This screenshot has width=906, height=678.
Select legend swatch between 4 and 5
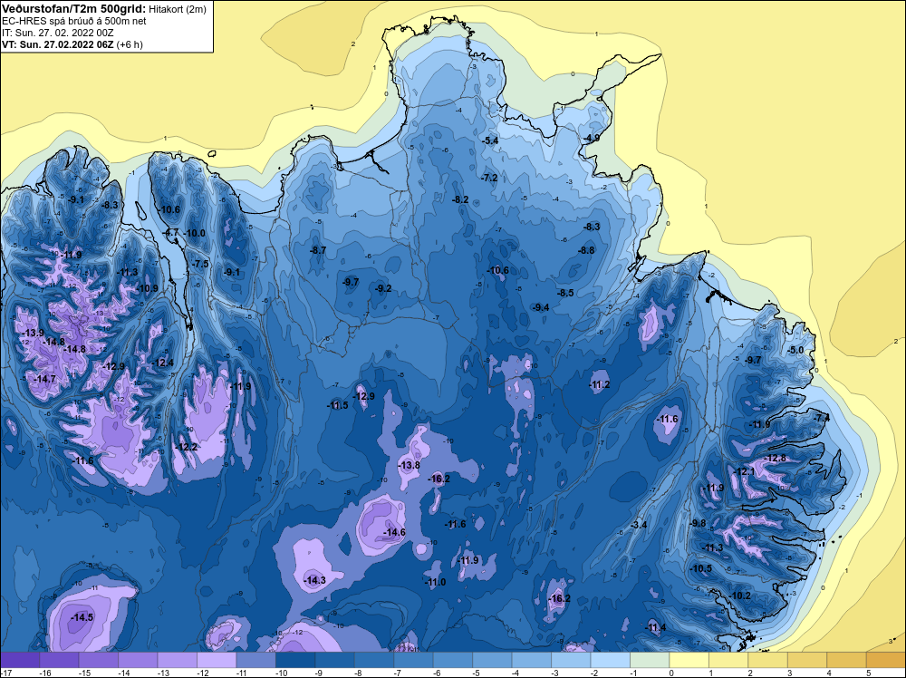pyautogui.click(x=846, y=660)
